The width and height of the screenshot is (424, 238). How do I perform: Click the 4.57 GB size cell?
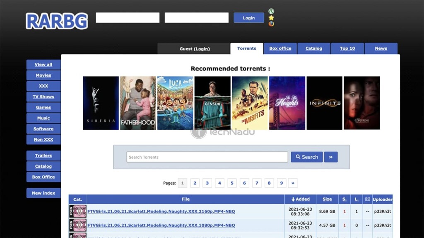coord(327,225)
